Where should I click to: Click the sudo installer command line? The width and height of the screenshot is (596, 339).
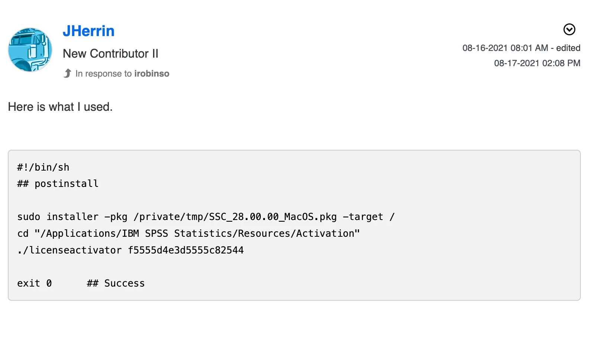(x=206, y=217)
